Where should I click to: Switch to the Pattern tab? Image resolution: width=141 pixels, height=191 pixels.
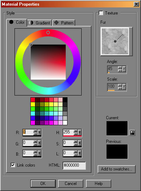point(64,23)
